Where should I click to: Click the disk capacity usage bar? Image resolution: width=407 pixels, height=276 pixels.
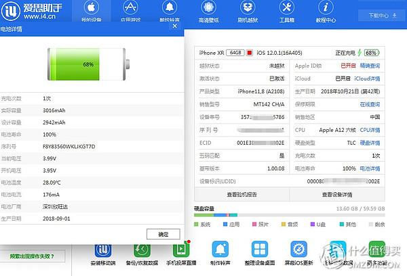(290, 215)
